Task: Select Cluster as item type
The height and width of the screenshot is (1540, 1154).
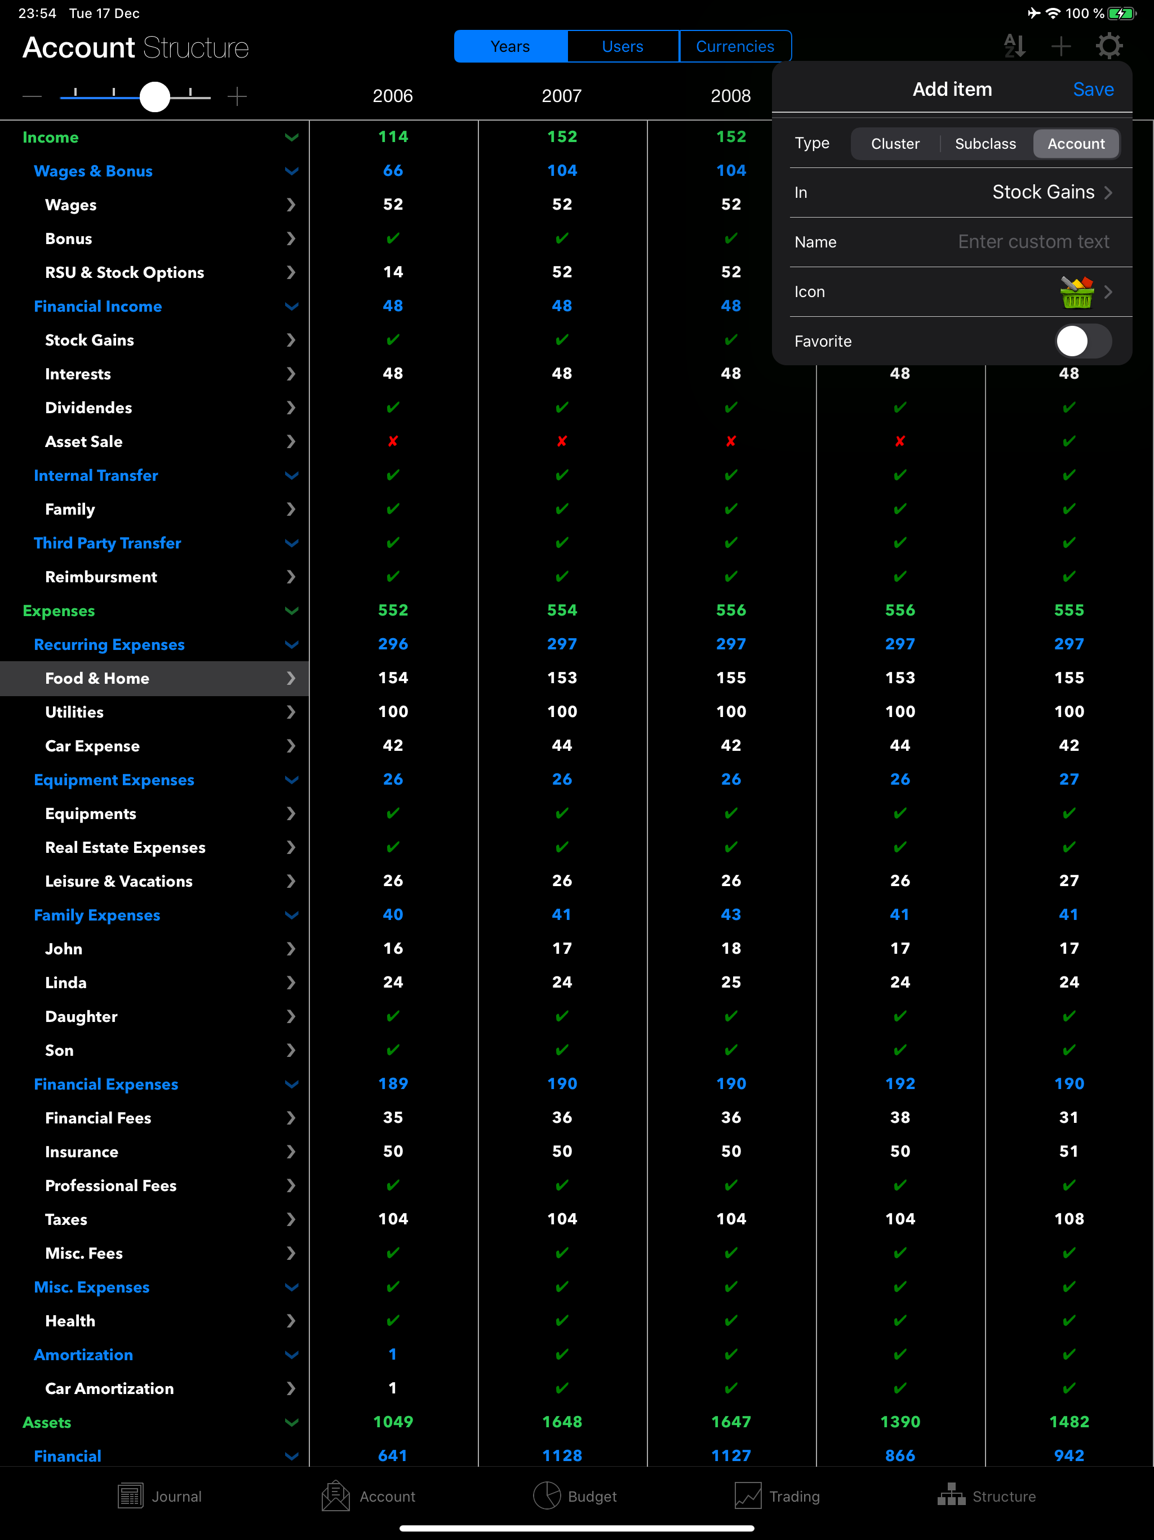Action: click(x=895, y=143)
